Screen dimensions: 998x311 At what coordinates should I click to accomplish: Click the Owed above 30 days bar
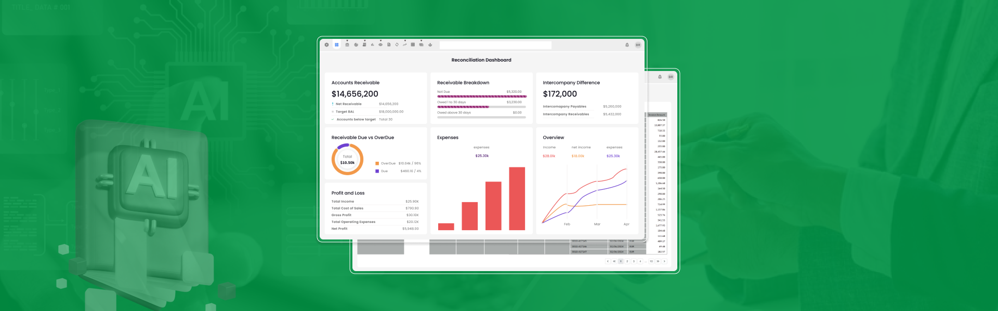coord(482,117)
